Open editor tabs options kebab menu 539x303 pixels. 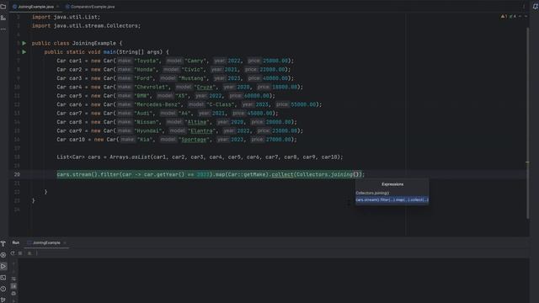pos(524,7)
